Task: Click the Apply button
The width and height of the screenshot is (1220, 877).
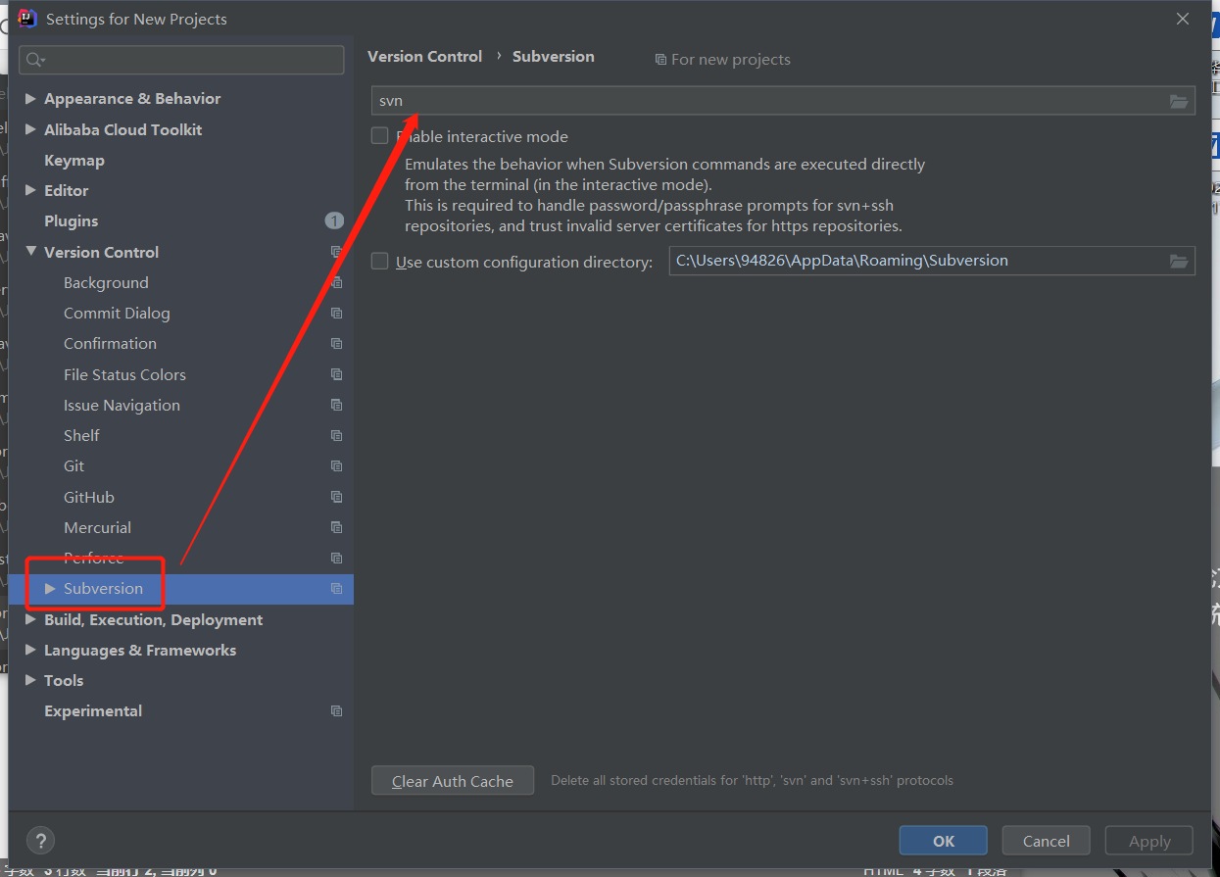Action: click(1149, 841)
